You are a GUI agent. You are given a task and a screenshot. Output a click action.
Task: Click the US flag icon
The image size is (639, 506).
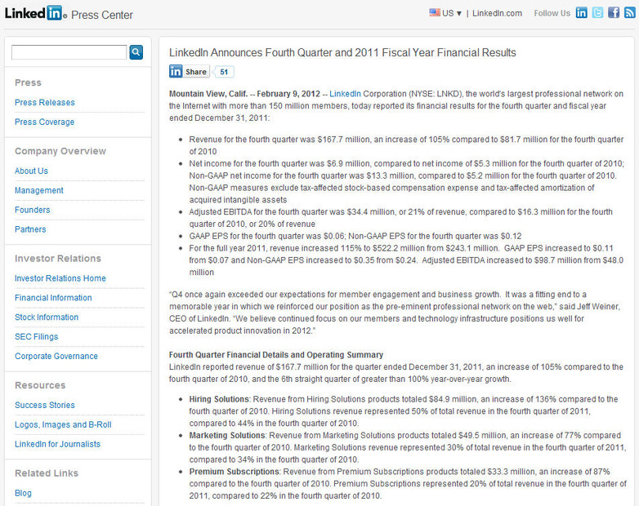[x=435, y=12]
